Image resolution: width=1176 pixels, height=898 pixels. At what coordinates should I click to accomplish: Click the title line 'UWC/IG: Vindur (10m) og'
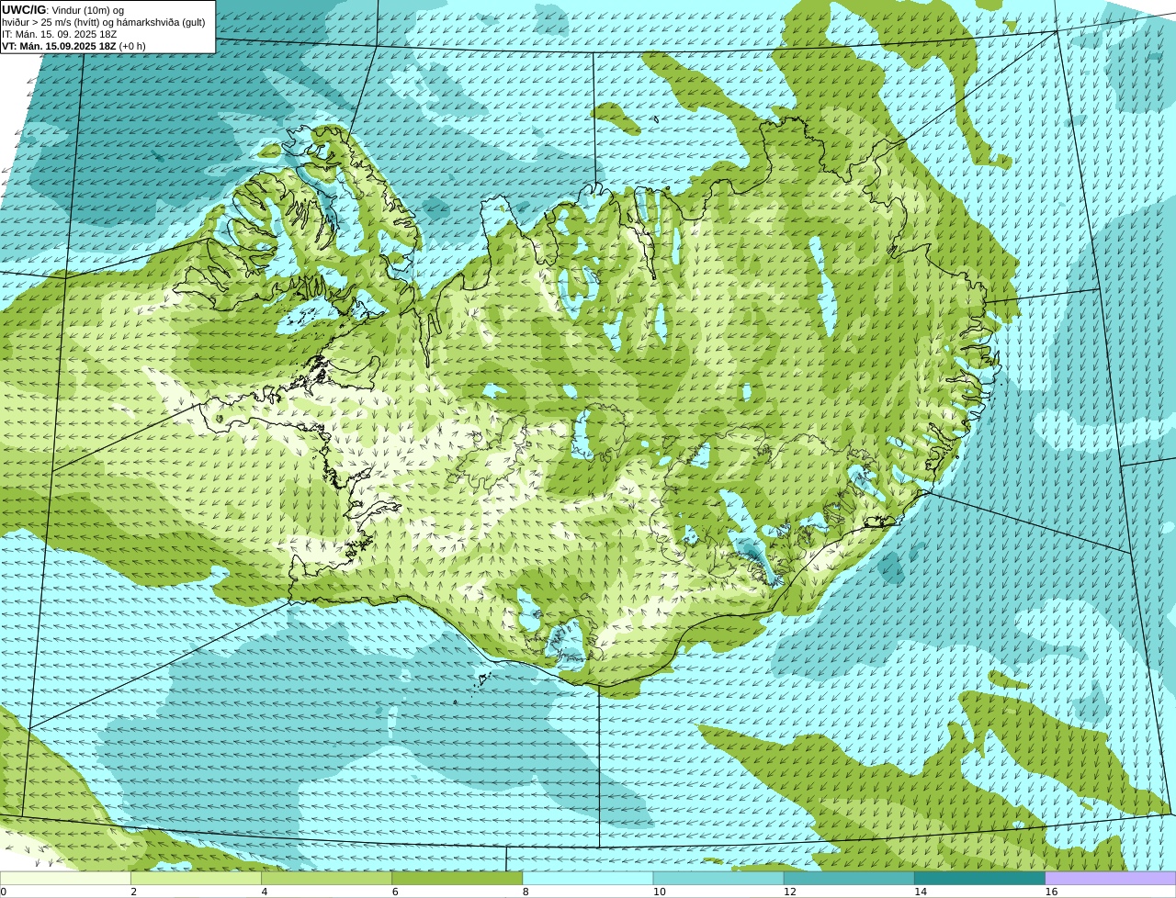[62, 10]
